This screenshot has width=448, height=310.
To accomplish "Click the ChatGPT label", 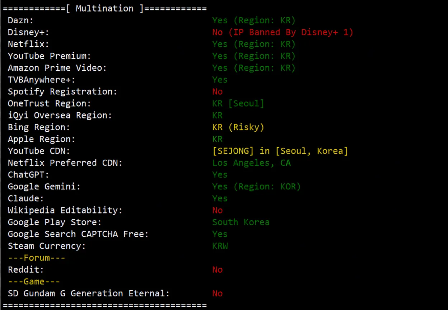I will tap(28, 175).
